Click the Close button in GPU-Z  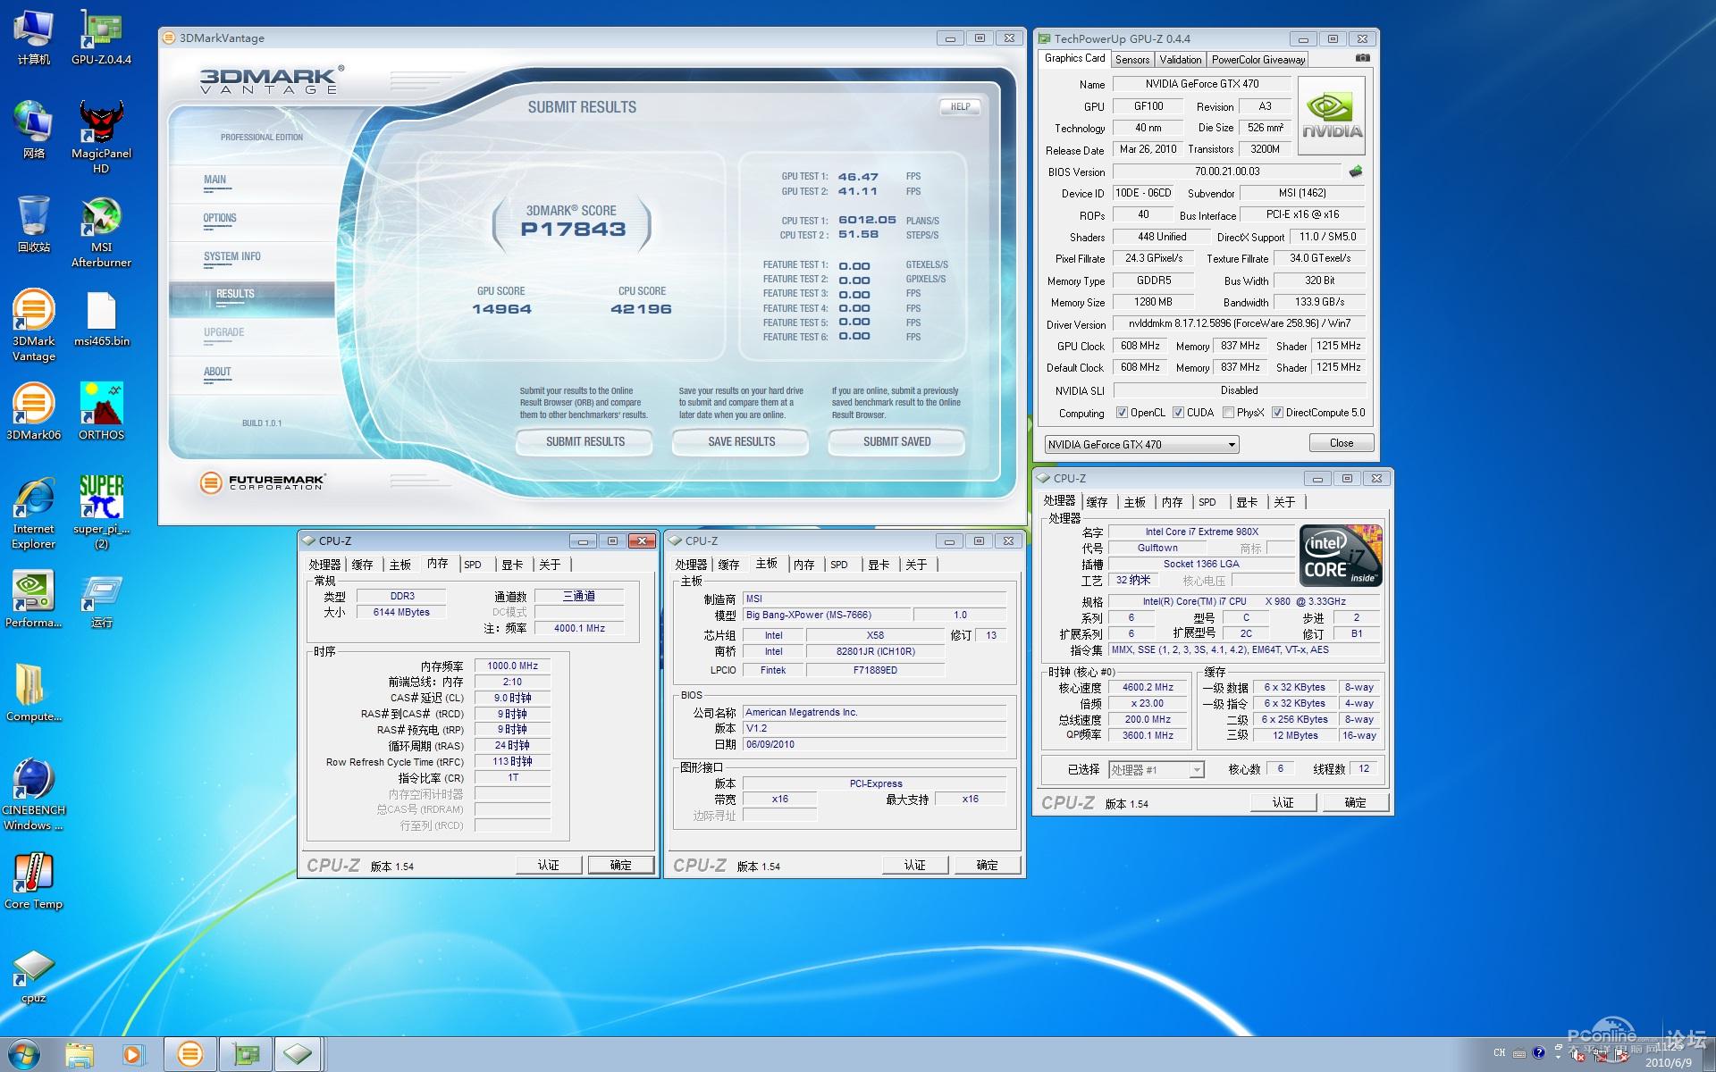1341,443
